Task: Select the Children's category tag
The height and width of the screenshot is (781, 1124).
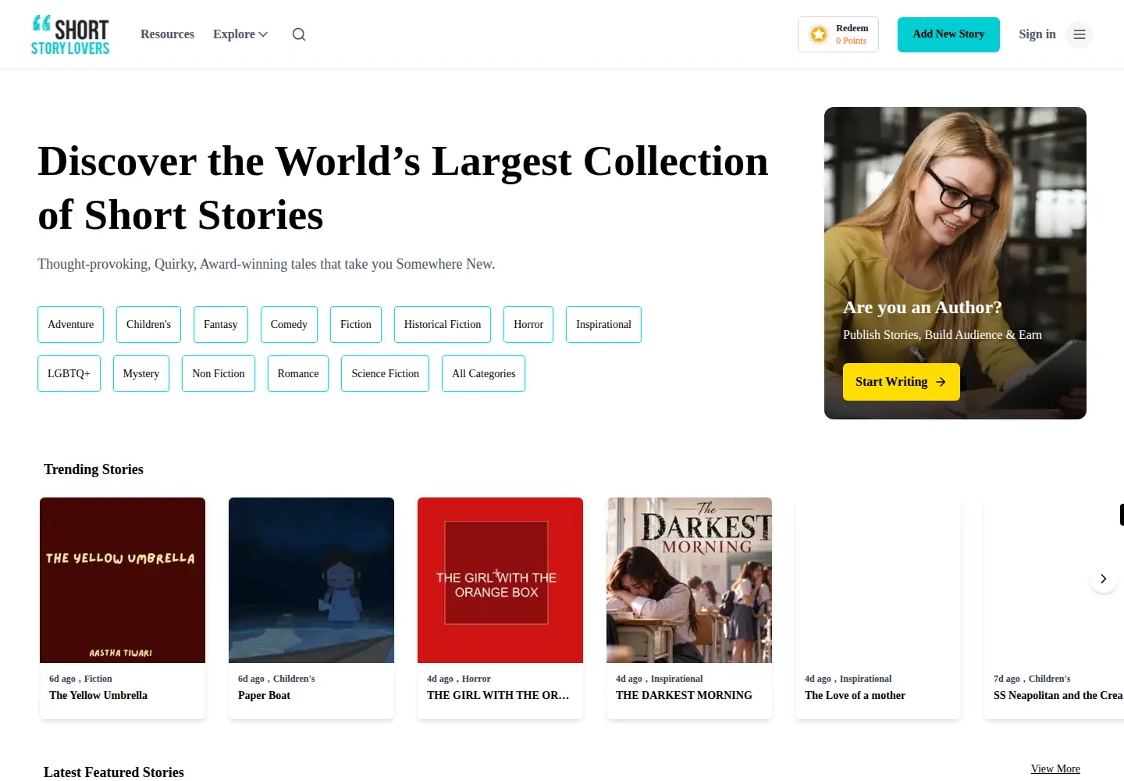Action: click(x=148, y=324)
